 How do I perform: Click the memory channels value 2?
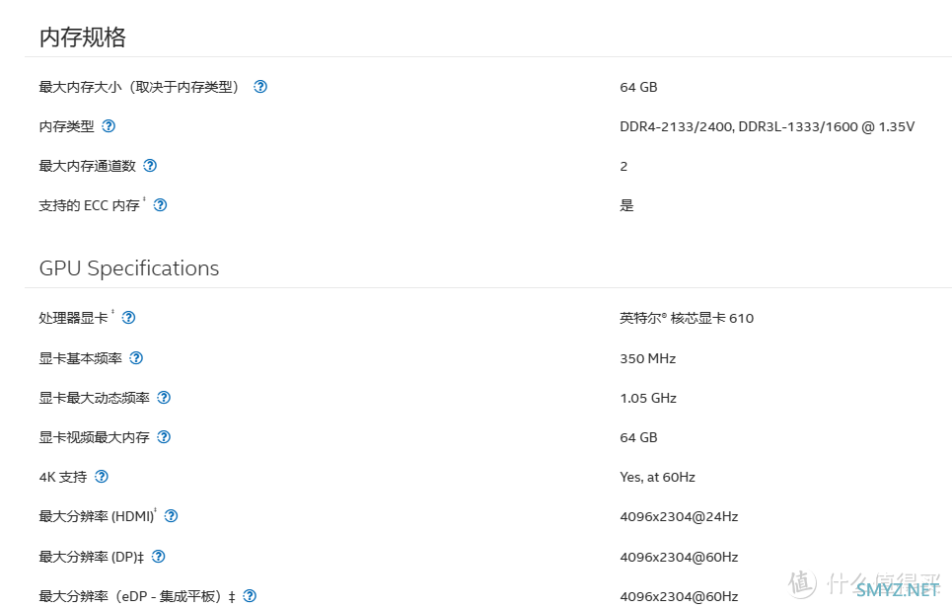coord(623,167)
